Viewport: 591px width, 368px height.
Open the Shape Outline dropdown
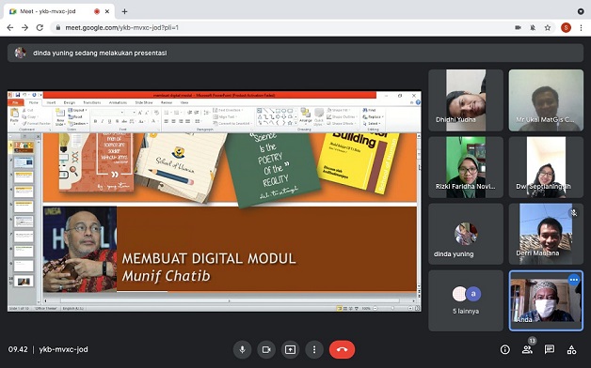click(343, 117)
